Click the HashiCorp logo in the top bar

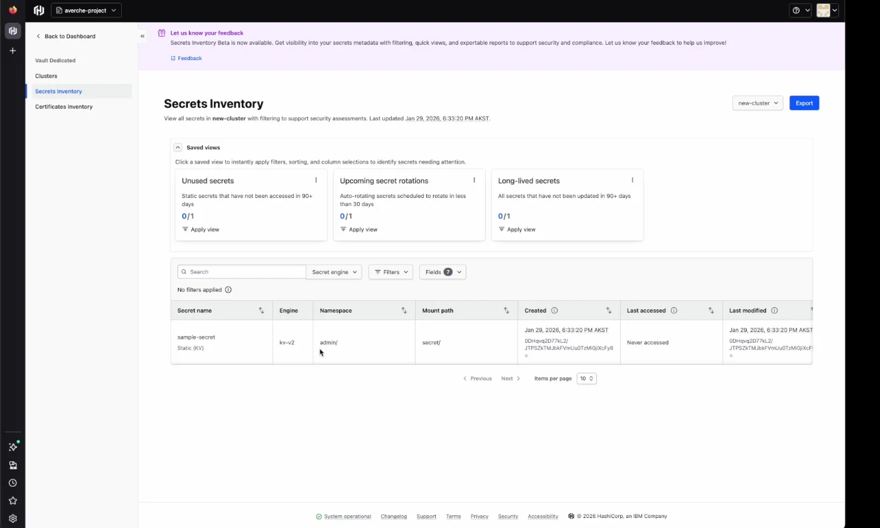(x=38, y=10)
